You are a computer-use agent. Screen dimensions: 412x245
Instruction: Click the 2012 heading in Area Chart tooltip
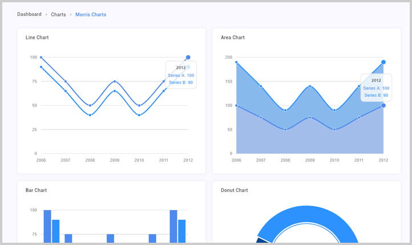coord(376,80)
